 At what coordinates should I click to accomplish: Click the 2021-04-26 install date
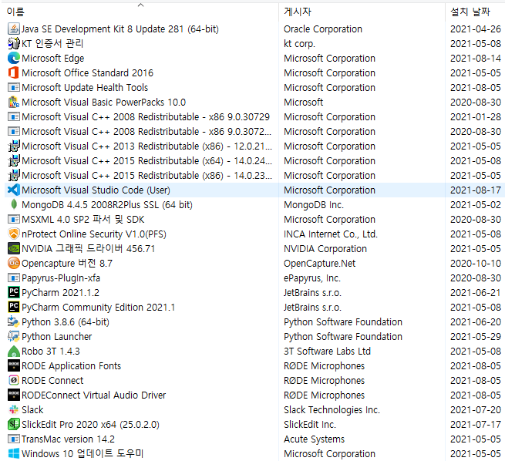tap(476, 29)
